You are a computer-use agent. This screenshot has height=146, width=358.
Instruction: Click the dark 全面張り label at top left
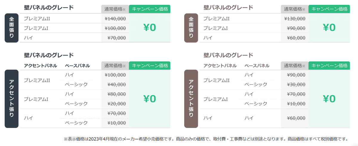12,28
